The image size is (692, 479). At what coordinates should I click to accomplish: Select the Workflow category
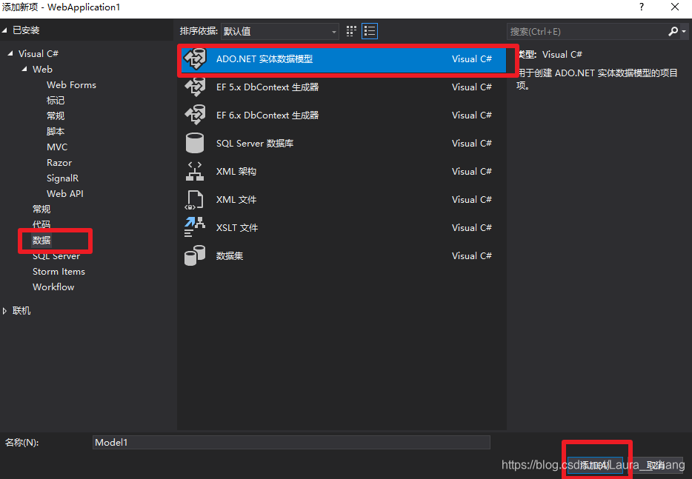53,287
